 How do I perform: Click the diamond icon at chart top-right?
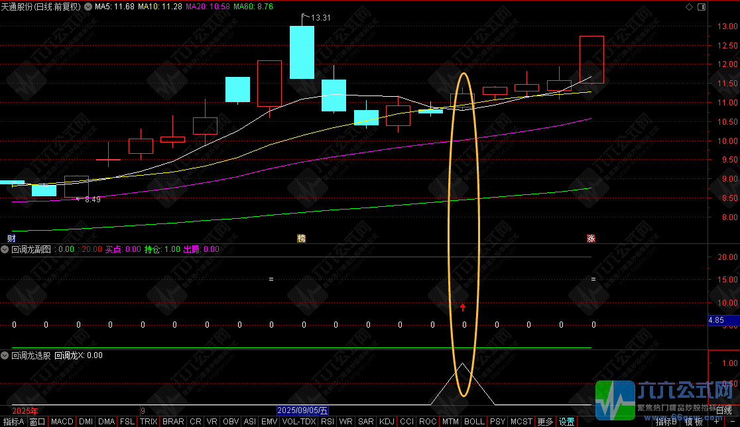tap(689, 7)
